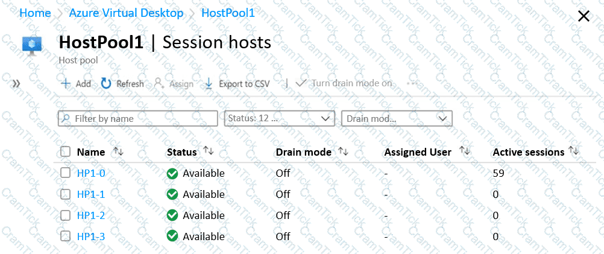
Task: Check the box next to HP1-2
Action: click(x=66, y=215)
